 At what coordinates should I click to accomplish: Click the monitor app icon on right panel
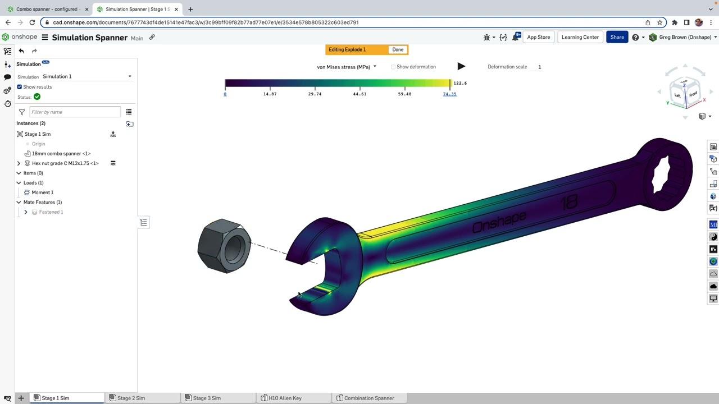pyautogui.click(x=713, y=299)
